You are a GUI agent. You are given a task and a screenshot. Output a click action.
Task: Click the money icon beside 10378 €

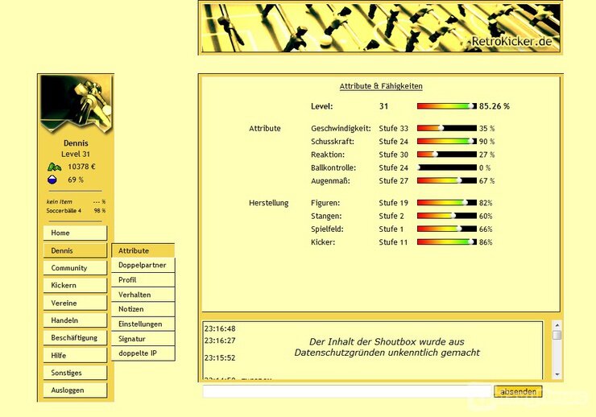click(x=54, y=167)
